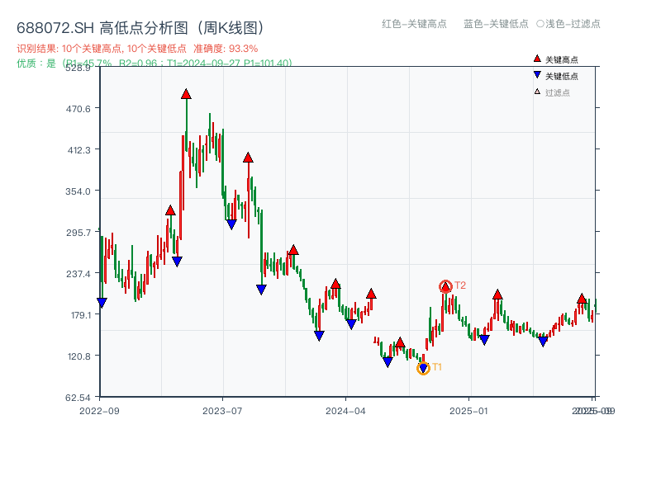This screenshot has width=661, height=495.
Task: Click the circled T1 low point marker
Action: click(421, 368)
